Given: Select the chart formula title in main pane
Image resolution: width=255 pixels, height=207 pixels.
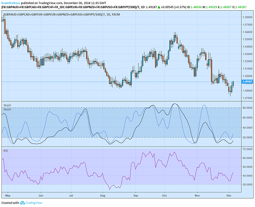Looking at the screenshot, I should coord(62,14).
